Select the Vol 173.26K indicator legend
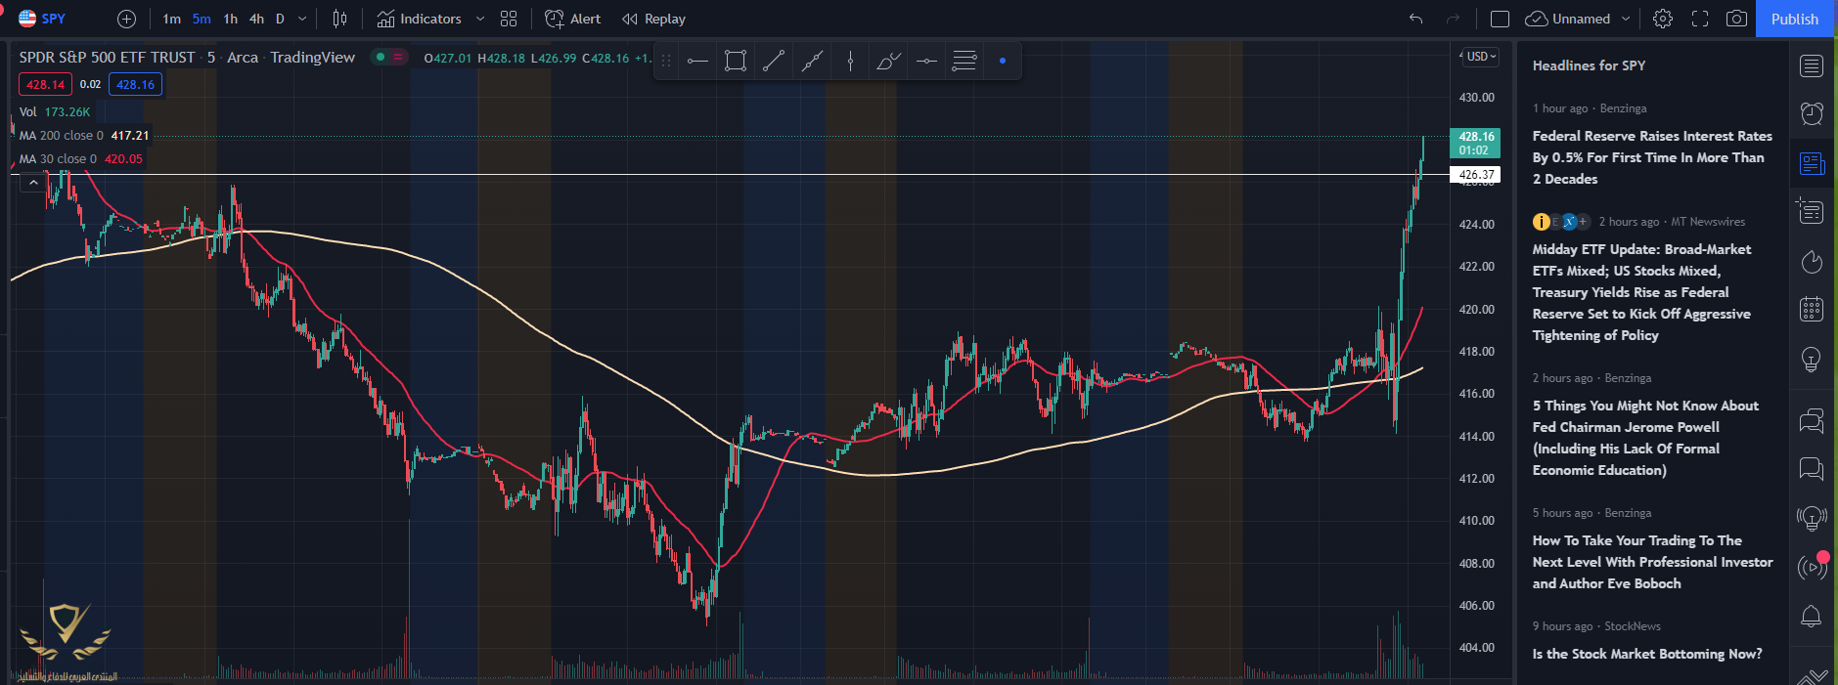This screenshot has height=685, width=1838. (55, 112)
